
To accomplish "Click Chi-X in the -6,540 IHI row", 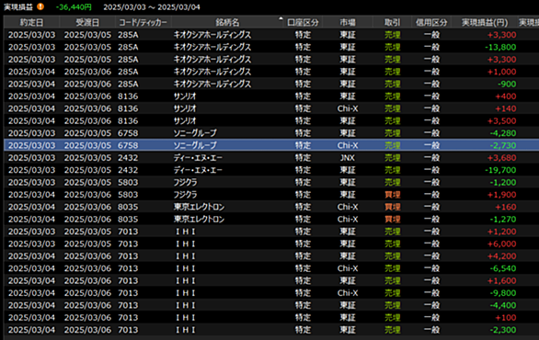I will click(348, 268).
